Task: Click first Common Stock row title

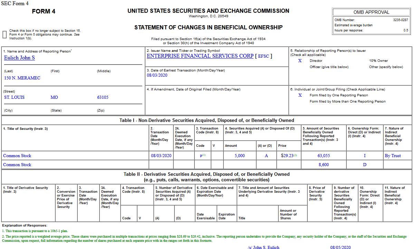Action: (17, 156)
